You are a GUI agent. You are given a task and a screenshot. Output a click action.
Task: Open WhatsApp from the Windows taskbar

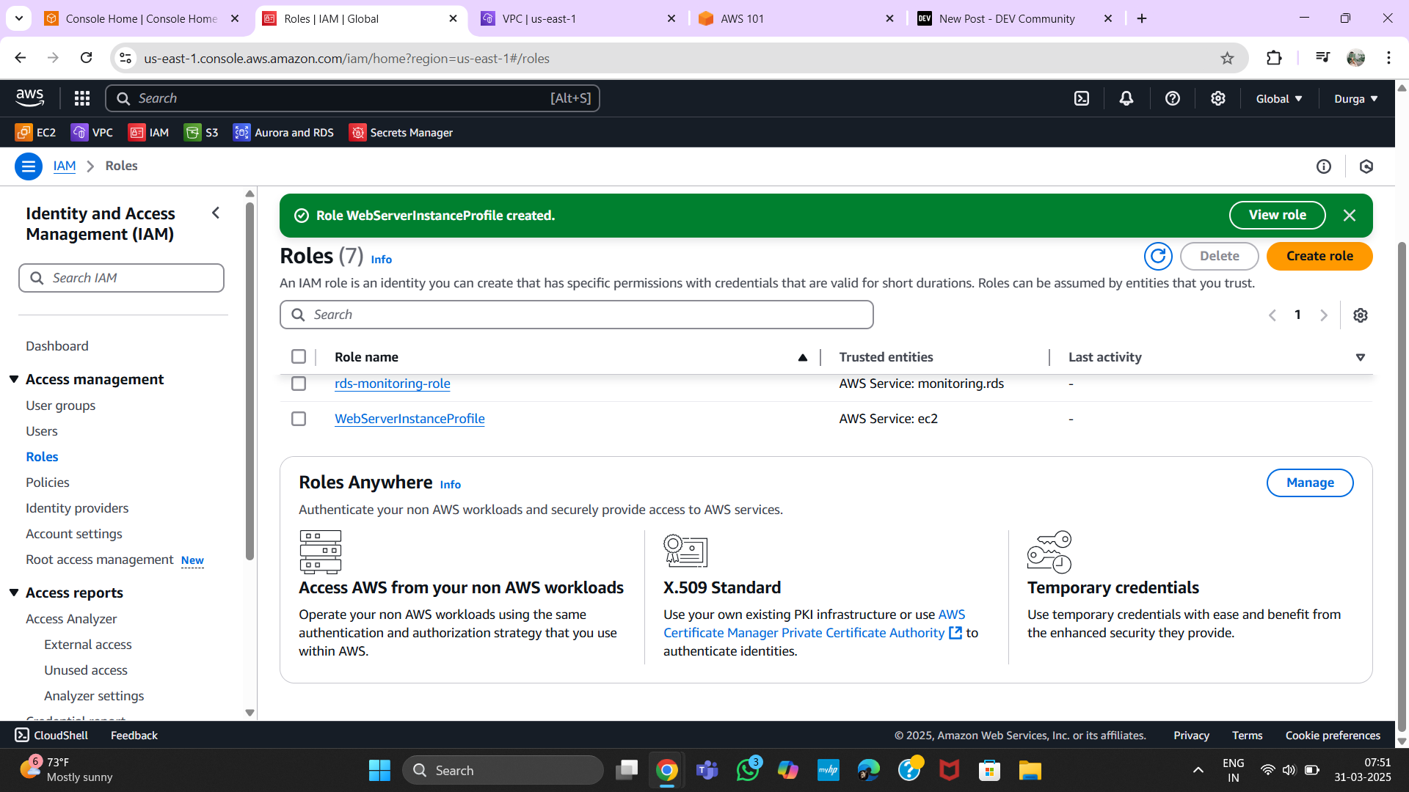[748, 770]
